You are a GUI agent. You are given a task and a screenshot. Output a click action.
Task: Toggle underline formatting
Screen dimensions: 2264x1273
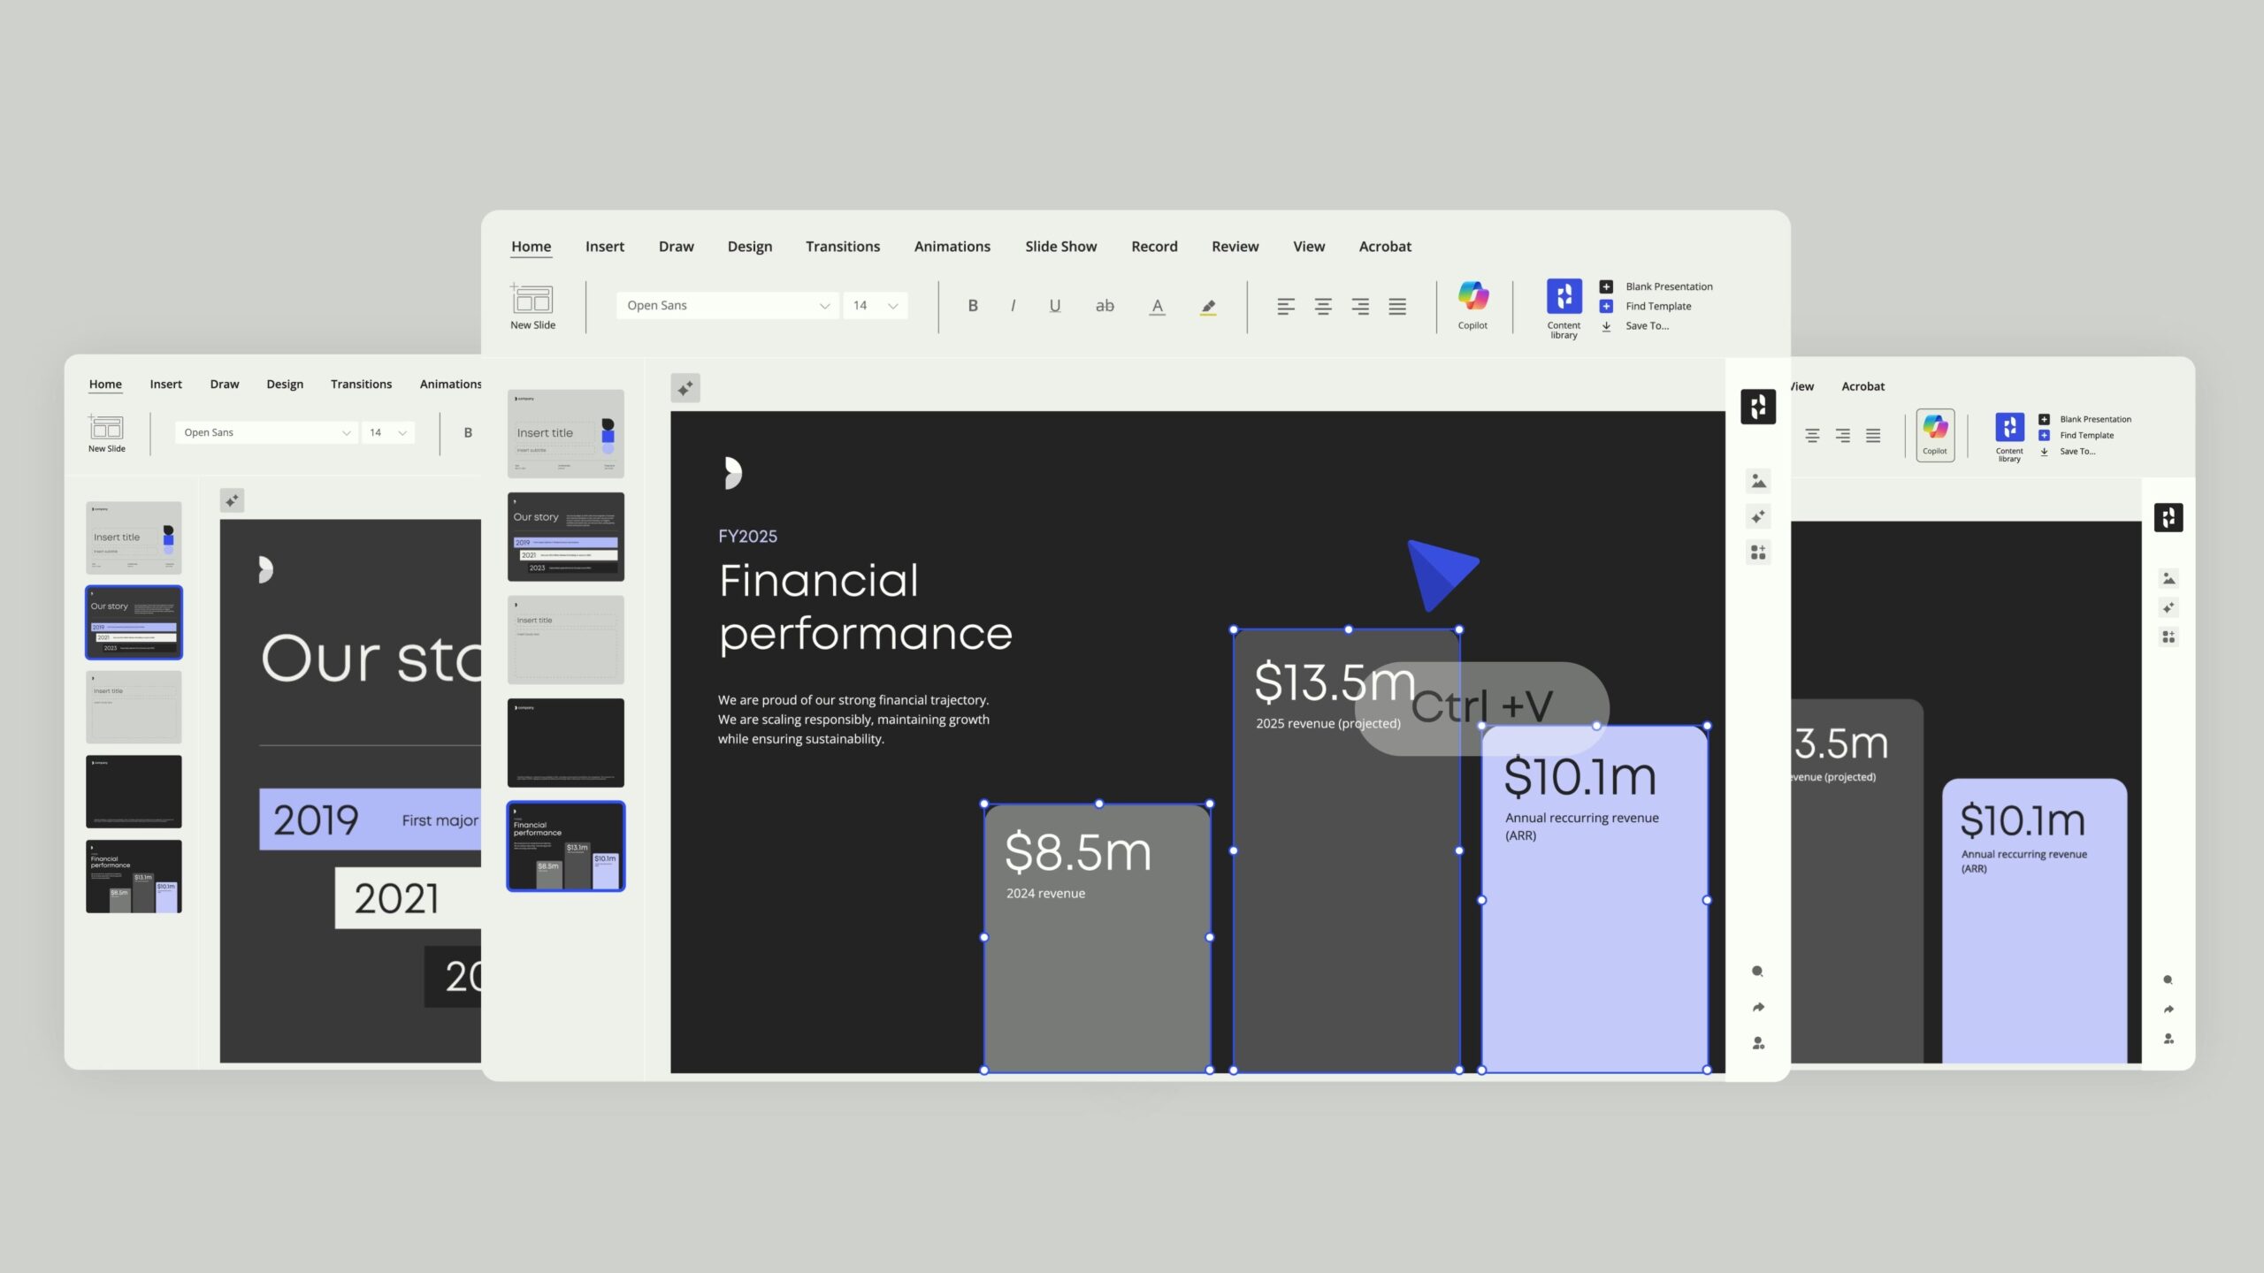1054,305
